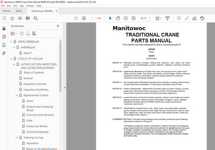Open the Chord Straightness bookmark

37,132
